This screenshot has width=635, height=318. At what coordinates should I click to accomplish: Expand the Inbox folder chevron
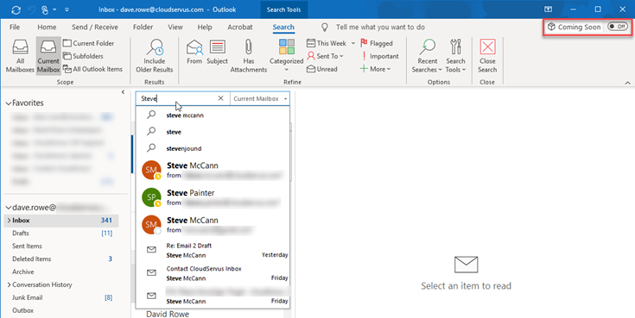(9, 221)
